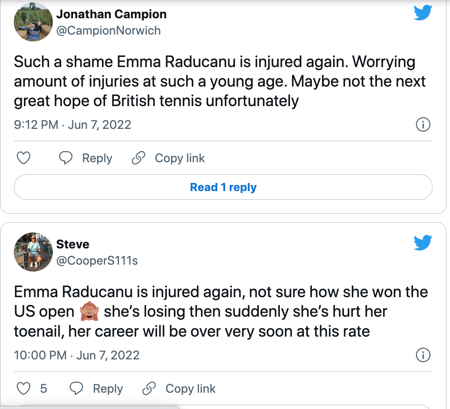Screen dimensions: 450x409
Task: Click reply bubble icon on Jonathan's tweet
Action: (x=66, y=158)
